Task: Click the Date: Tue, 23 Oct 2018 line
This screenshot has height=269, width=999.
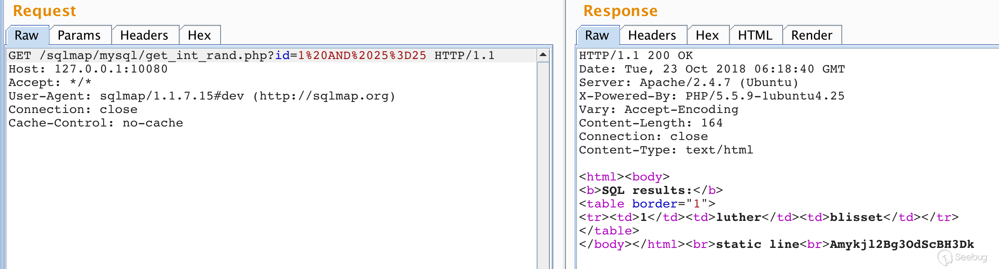Action: coord(712,69)
